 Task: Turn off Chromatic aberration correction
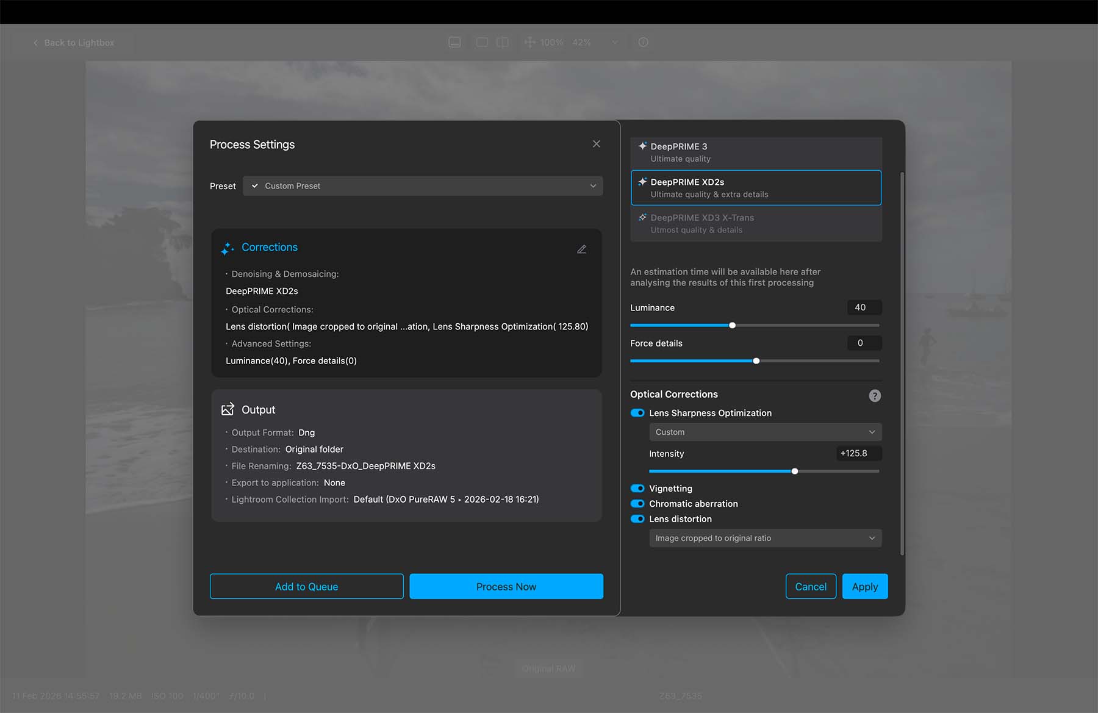click(x=637, y=504)
